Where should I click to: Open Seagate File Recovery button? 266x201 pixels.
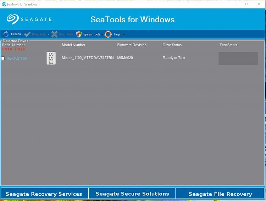point(220,194)
